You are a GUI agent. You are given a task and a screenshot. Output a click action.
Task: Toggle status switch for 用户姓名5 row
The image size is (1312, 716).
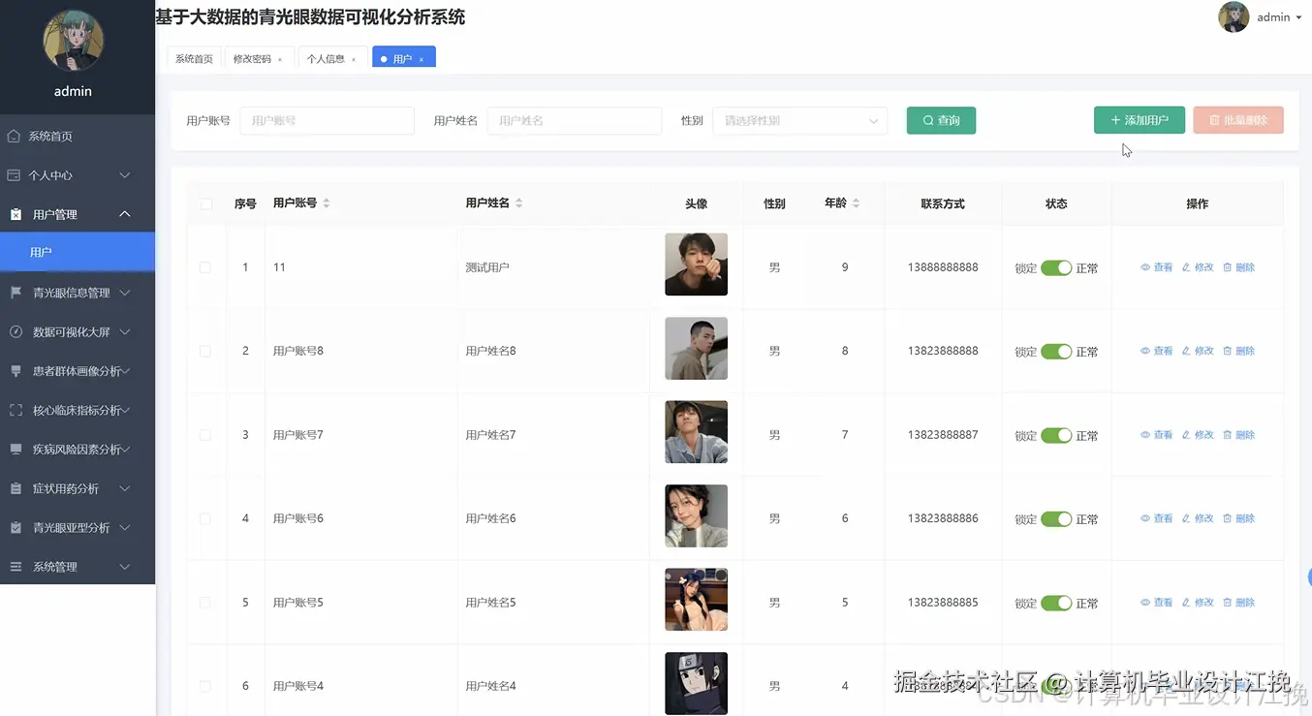click(1056, 603)
